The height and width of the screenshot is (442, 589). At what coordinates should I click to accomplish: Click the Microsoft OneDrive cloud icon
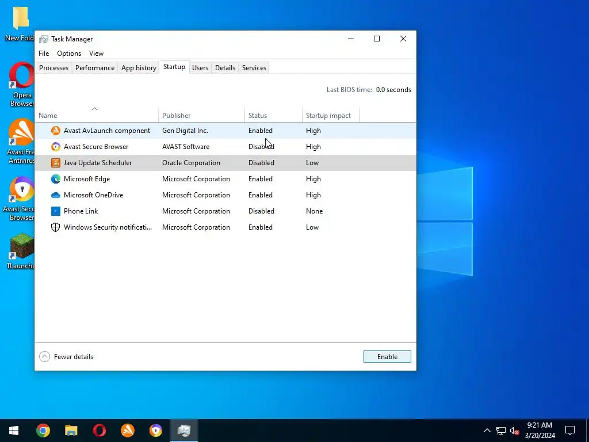56,195
